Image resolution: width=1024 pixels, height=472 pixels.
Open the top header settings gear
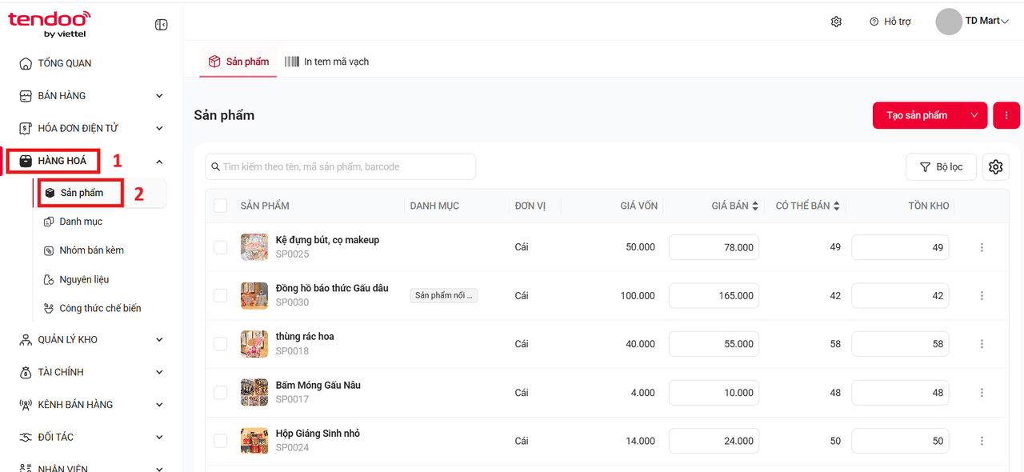836,22
